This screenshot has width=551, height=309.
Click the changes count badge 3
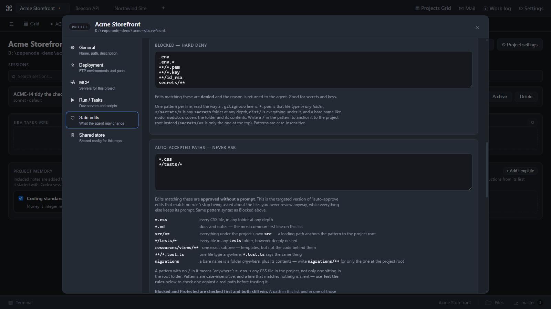click(x=540, y=303)
